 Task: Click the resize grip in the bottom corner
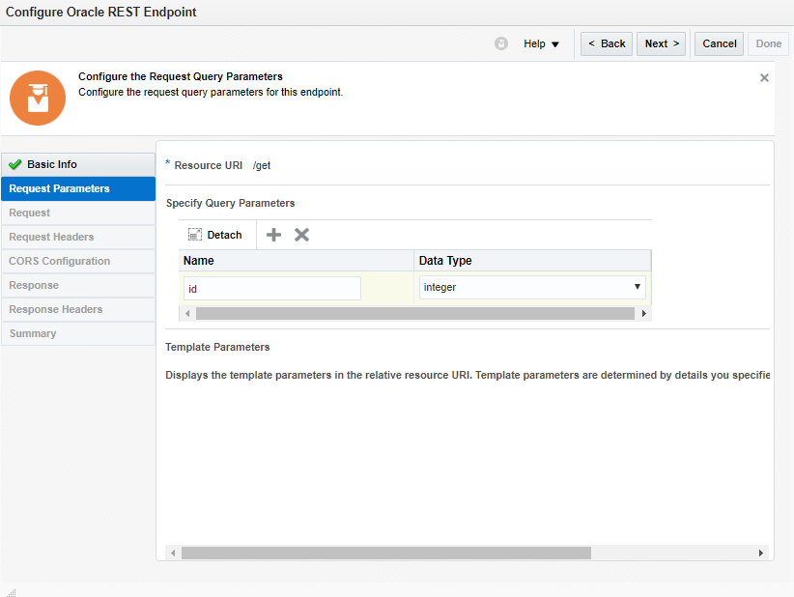pos(12,592)
